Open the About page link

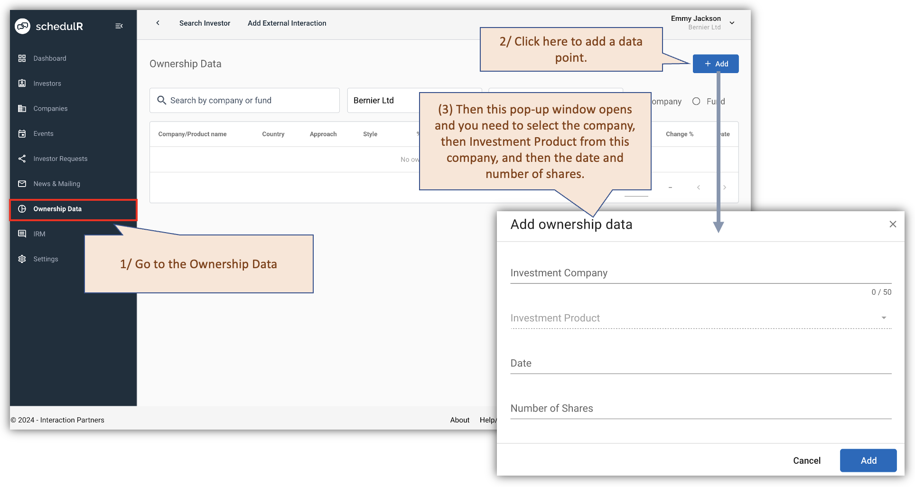[459, 420]
